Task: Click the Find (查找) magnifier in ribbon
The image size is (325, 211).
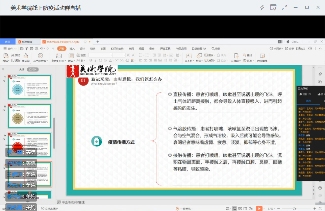Action: point(245,55)
